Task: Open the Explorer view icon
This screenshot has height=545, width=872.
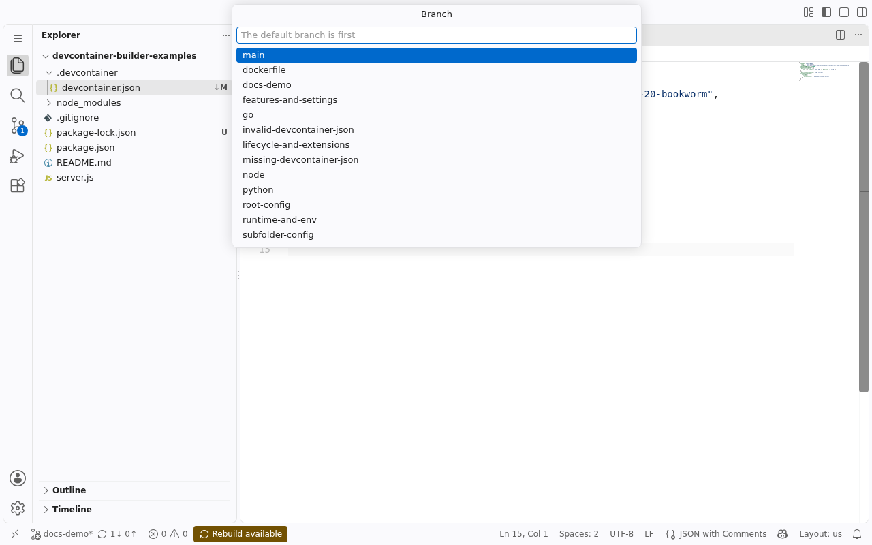Action: click(x=18, y=65)
